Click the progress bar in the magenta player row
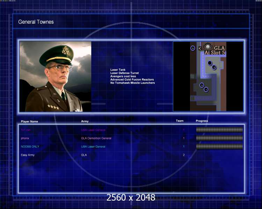Screen dimensions: 262x209 pyautogui.click(x=219, y=130)
